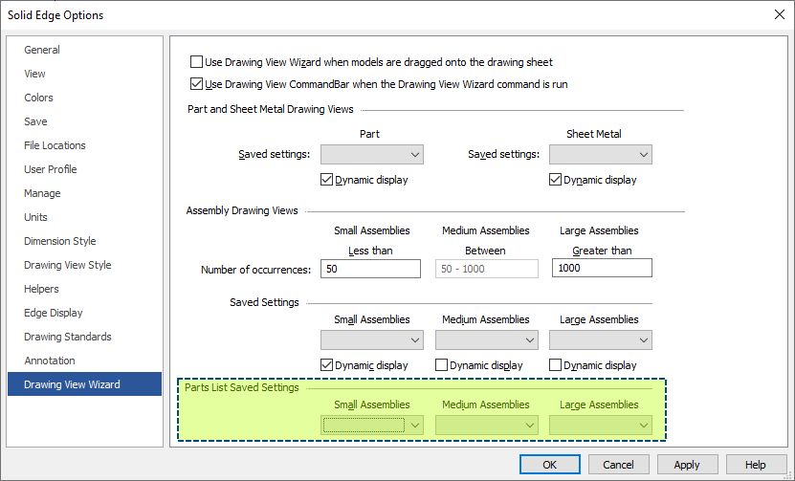This screenshot has height=481, width=795.
Task: Apply the option changes
Action: click(x=687, y=465)
